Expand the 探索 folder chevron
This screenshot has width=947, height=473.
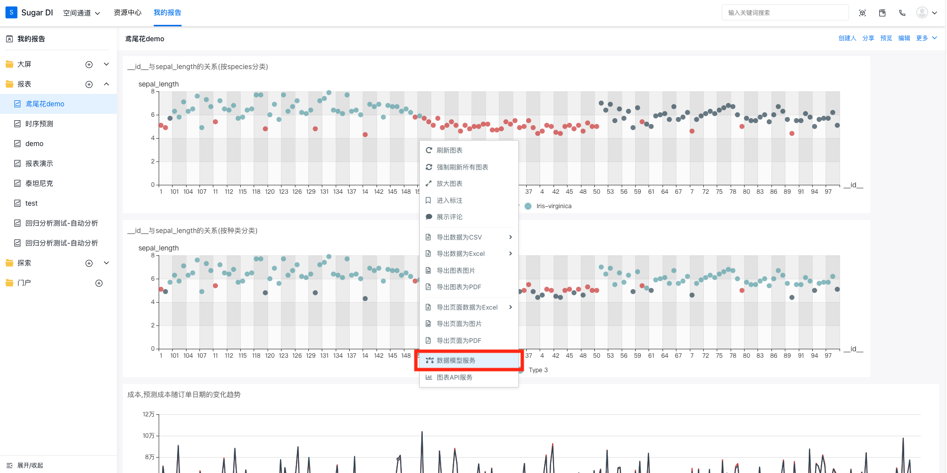point(106,263)
